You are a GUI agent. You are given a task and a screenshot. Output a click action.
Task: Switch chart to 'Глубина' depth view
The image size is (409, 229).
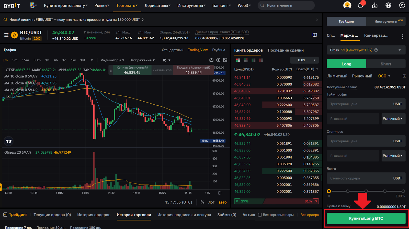point(219,50)
